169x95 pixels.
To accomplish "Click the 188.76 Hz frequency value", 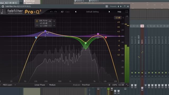I will 43,21.
